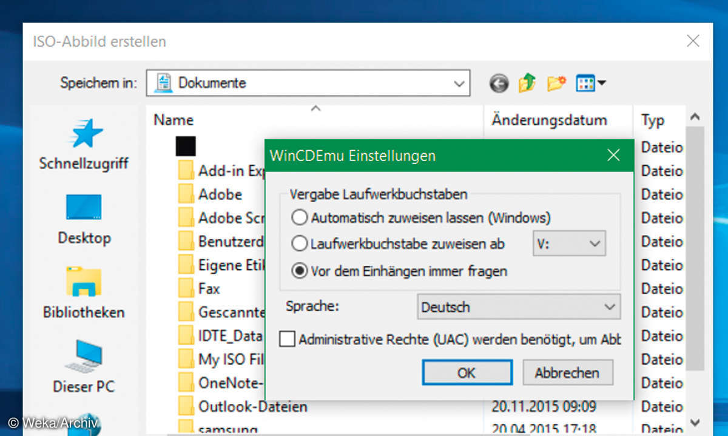Go up one folder level icon

527,83
